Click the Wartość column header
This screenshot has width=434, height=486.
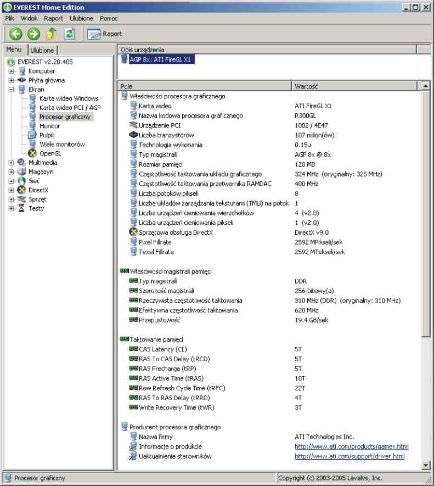307,86
